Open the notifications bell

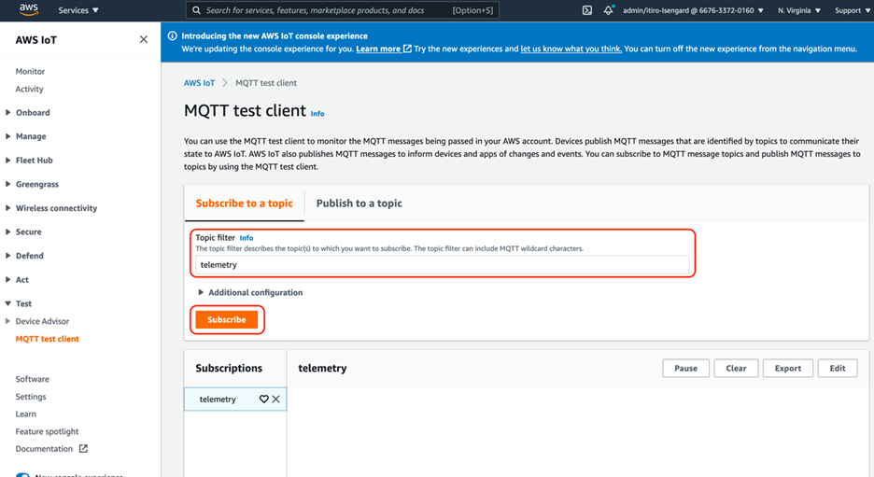point(608,10)
